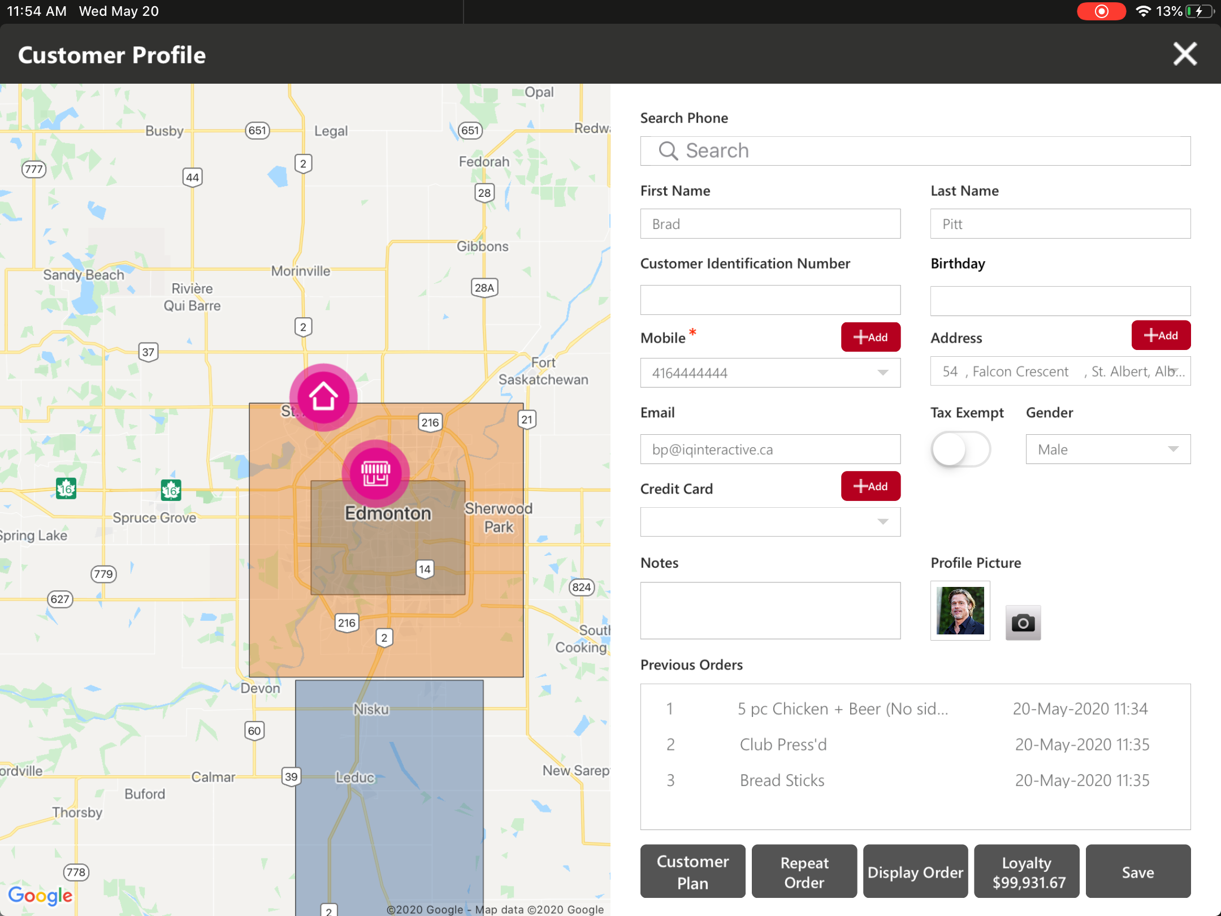Select previous order Bread Sticks
This screenshot has height=916, width=1221.
(x=915, y=780)
